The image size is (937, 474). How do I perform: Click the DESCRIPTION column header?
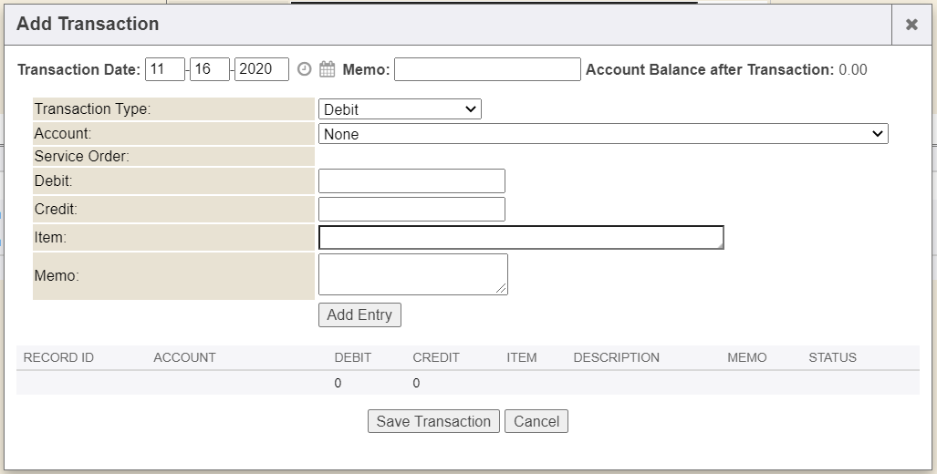click(x=616, y=357)
